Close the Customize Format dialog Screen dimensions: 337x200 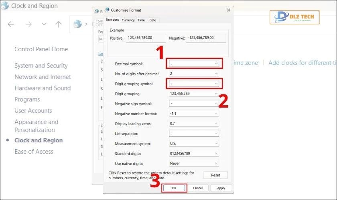click(228, 10)
